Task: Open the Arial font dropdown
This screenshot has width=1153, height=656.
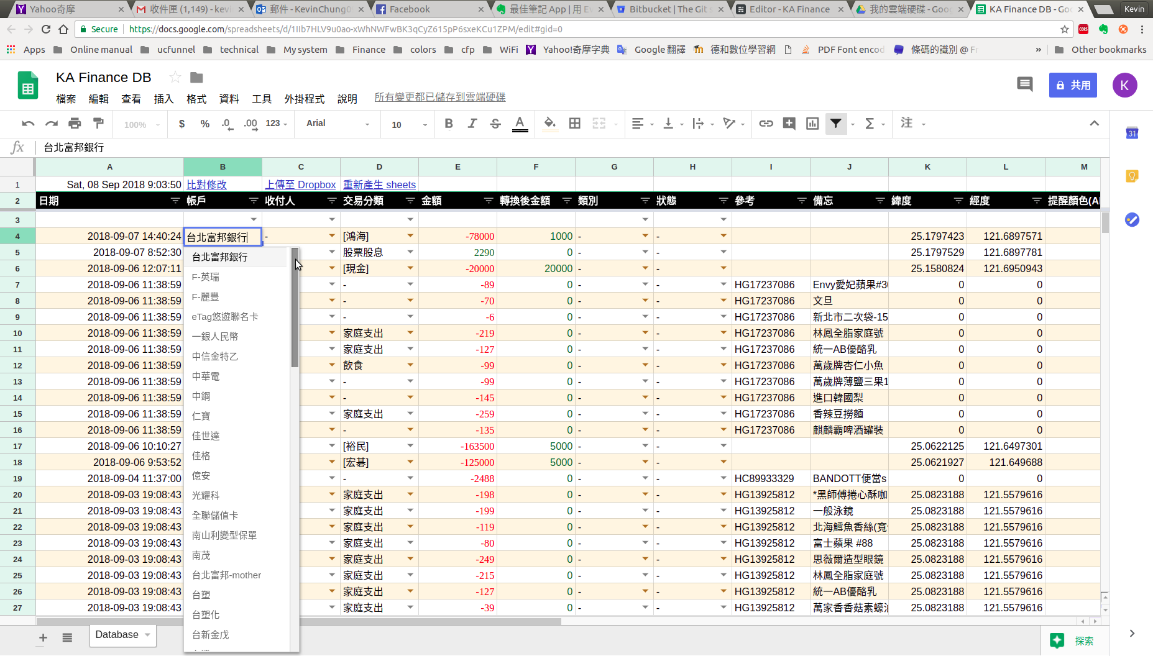Action: tap(338, 124)
